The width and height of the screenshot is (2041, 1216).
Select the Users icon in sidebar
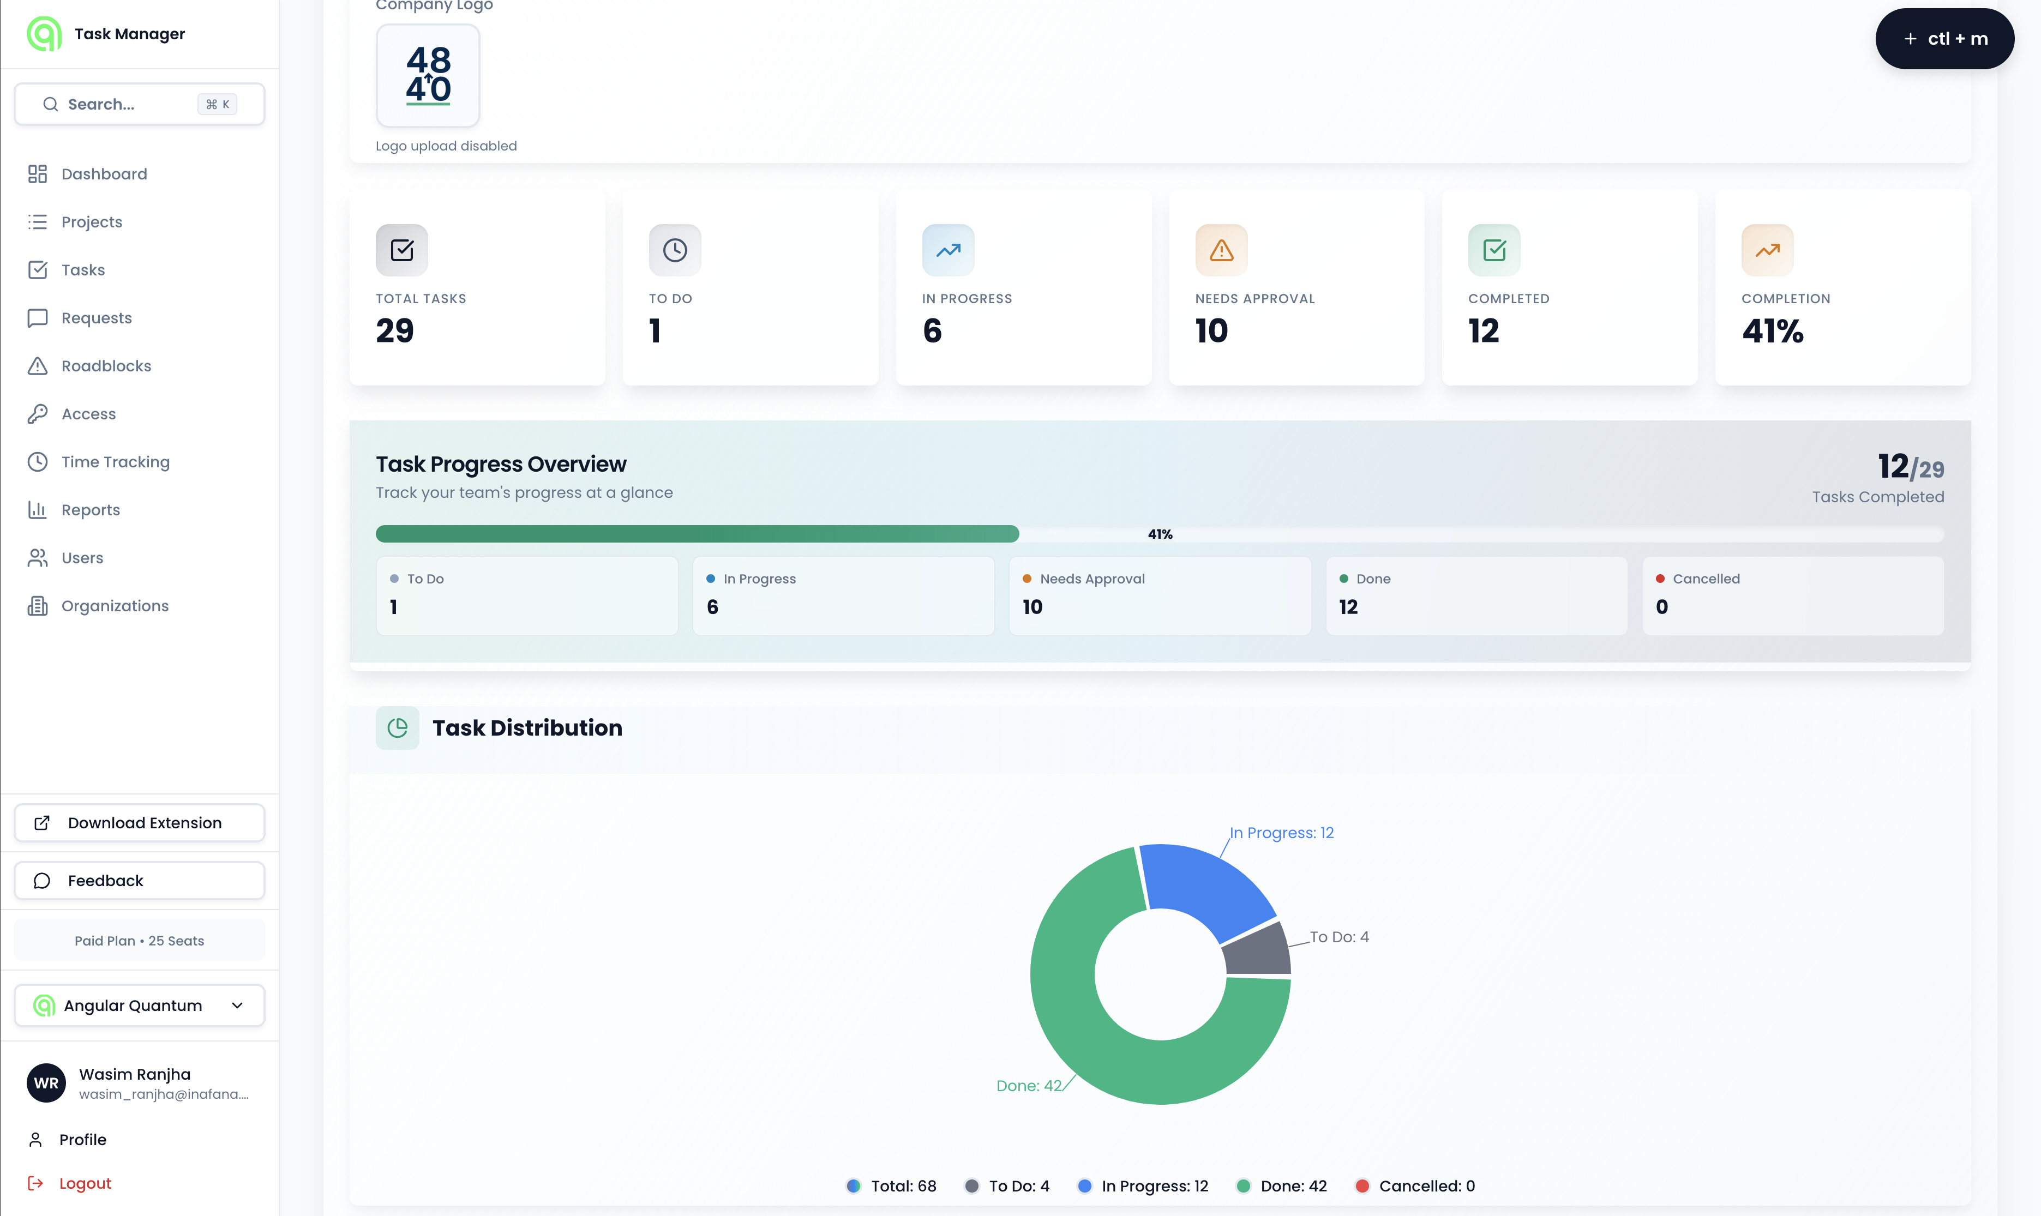[39, 557]
